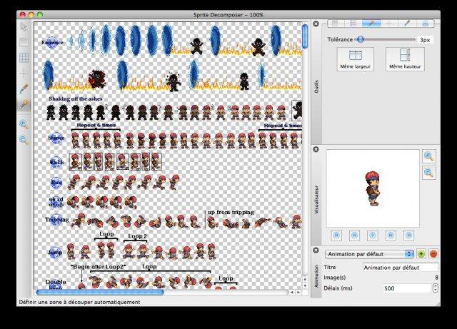
Task: Close the Visualisateur panel
Action: [x=316, y=149]
